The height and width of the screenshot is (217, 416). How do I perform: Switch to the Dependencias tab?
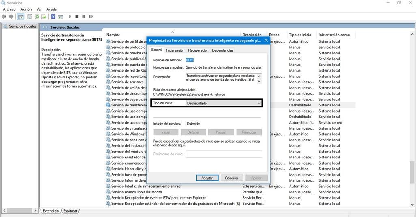[223, 50]
